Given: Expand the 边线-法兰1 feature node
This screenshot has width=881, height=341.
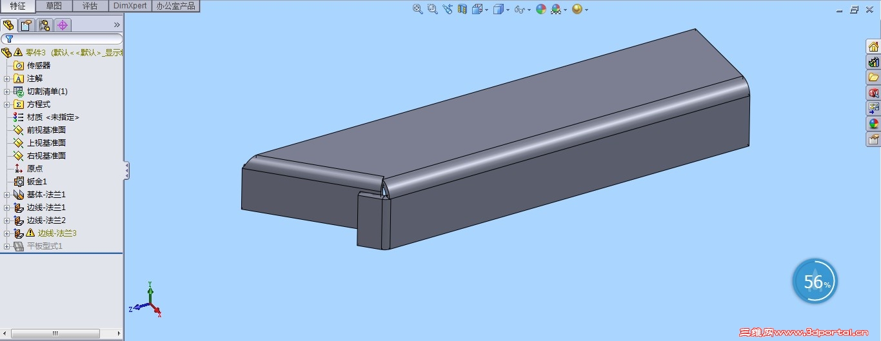Looking at the screenshot, I should [x=7, y=208].
